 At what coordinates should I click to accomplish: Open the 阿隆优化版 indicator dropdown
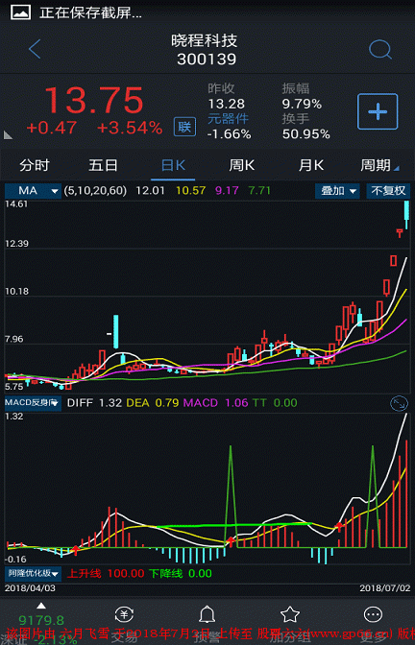[33, 573]
